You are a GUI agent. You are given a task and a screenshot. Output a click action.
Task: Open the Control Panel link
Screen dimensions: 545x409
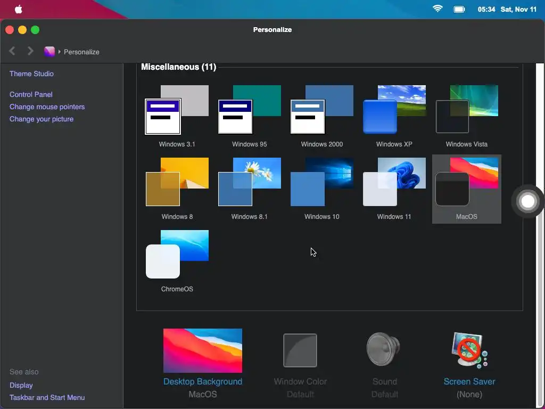(31, 94)
